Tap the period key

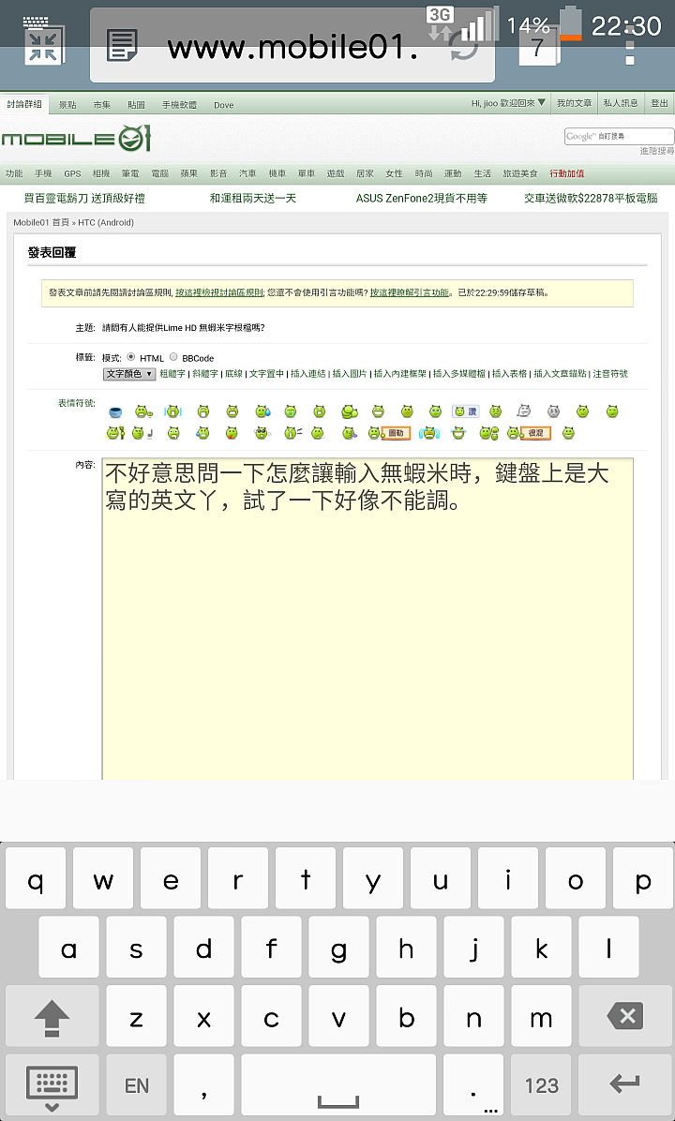click(x=473, y=1084)
